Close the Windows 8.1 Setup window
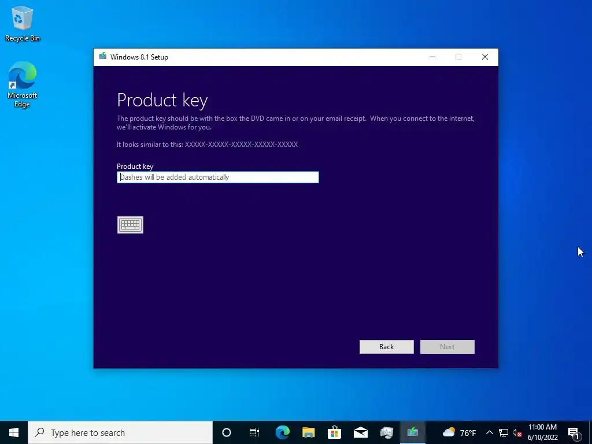Viewport: 592px width, 444px height. [485, 57]
